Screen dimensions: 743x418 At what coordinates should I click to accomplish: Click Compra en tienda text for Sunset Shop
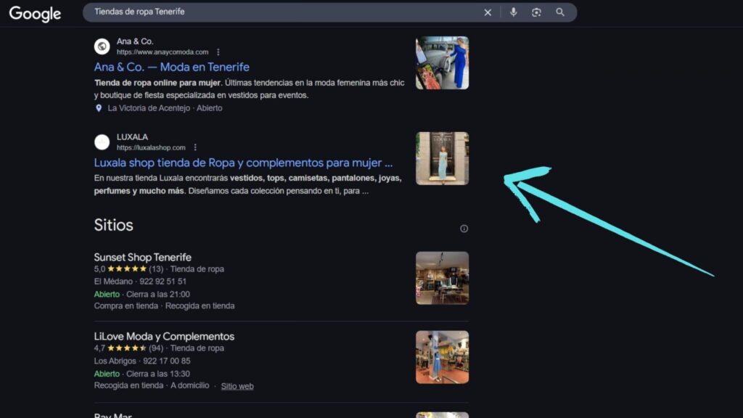(126, 306)
